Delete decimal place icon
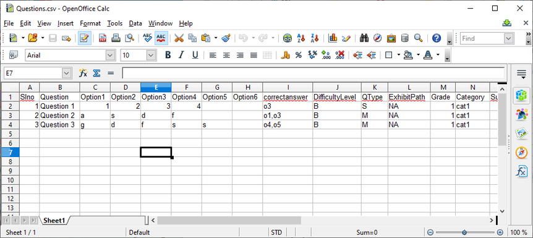The height and width of the screenshot is (238, 533). [x=339, y=55]
